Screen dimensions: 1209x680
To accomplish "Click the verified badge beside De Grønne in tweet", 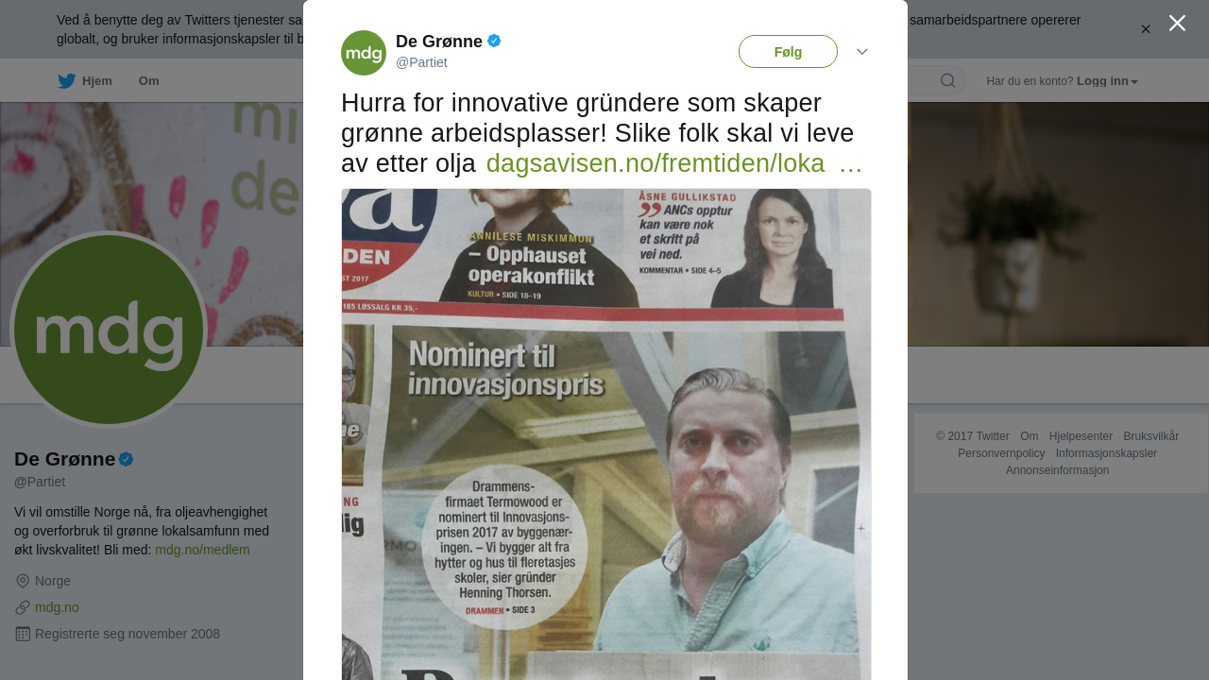I will click(x=494, y=41).
